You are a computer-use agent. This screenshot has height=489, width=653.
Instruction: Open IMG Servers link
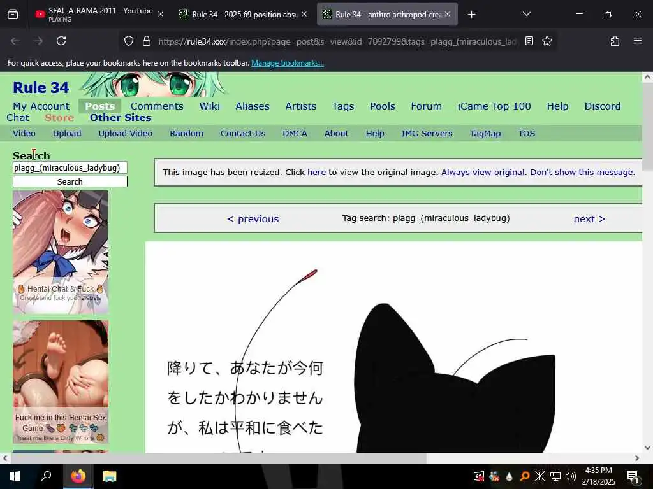tap(427, 134)
